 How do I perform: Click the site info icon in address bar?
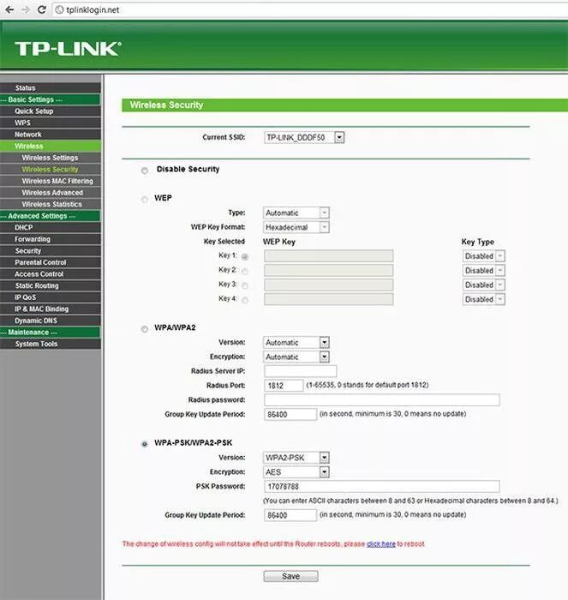tap(59, 9)
